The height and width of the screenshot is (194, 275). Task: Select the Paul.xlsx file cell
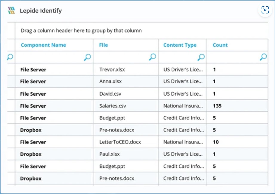(126, 154)
